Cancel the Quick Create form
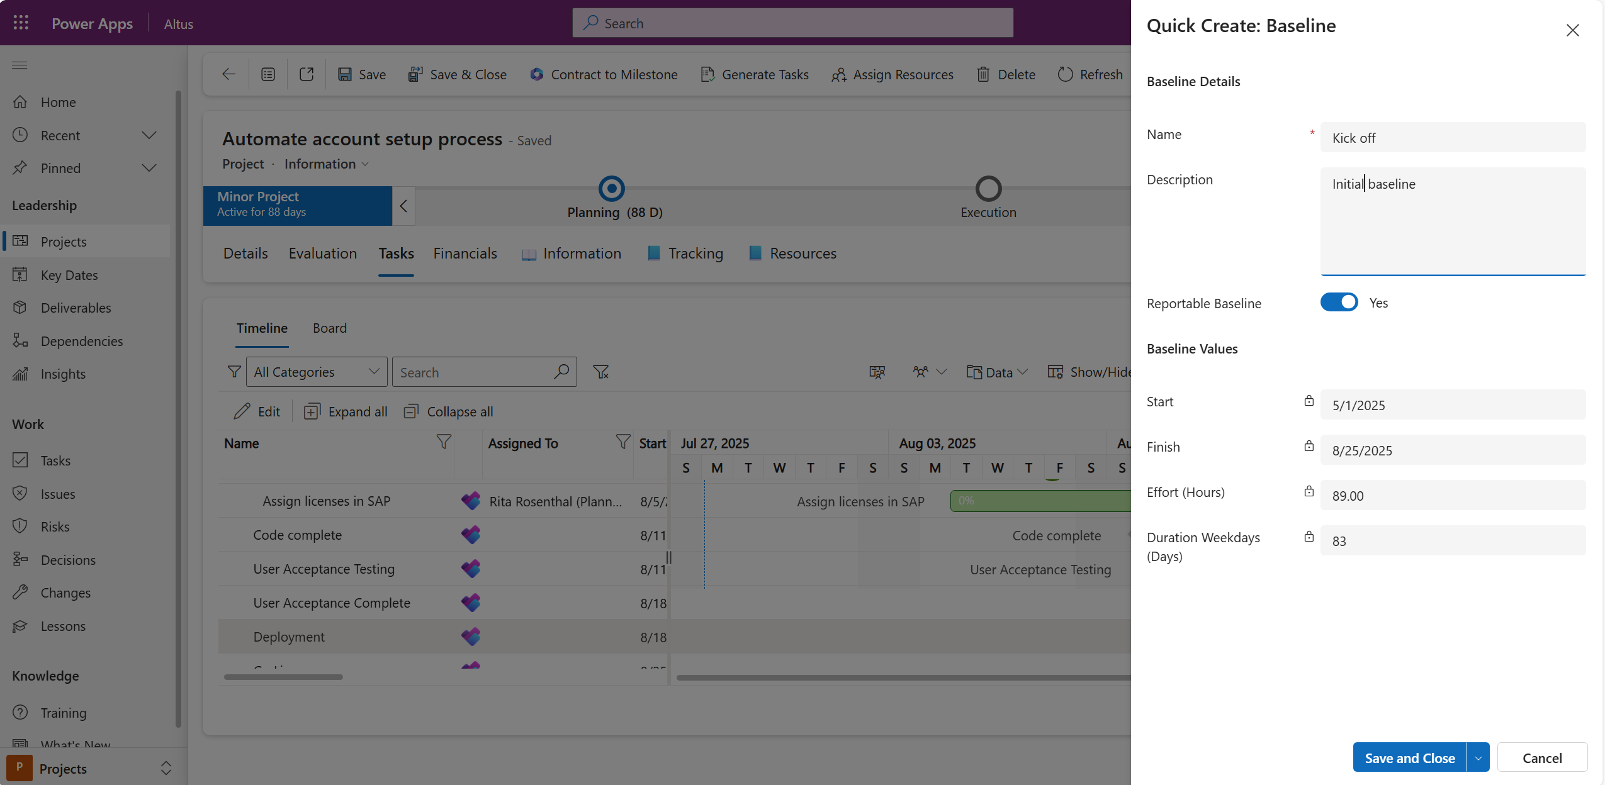Viewport: 1605px width, 785px height. 1542,757
